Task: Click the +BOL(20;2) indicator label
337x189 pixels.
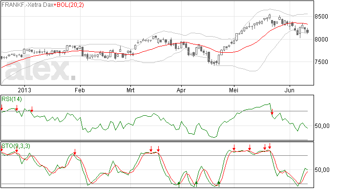Action: point(68,5)
